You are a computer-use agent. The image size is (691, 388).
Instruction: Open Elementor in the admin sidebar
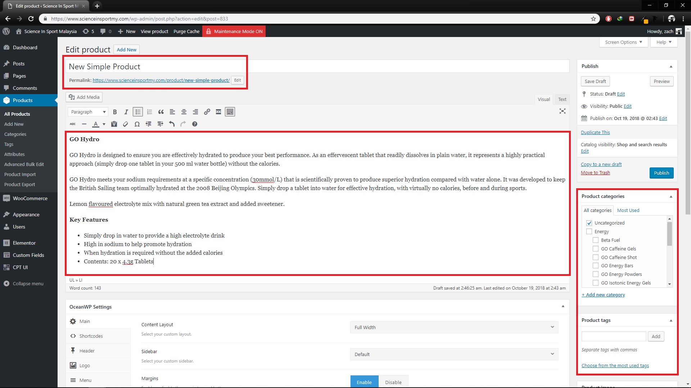[x=29, y=243]
